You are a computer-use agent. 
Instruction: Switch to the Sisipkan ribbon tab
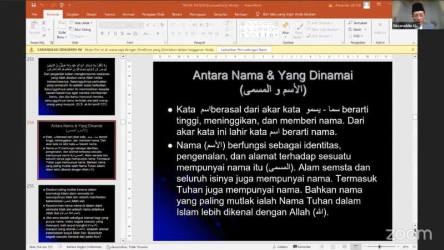pyautogui.click(x=72, y=14)
